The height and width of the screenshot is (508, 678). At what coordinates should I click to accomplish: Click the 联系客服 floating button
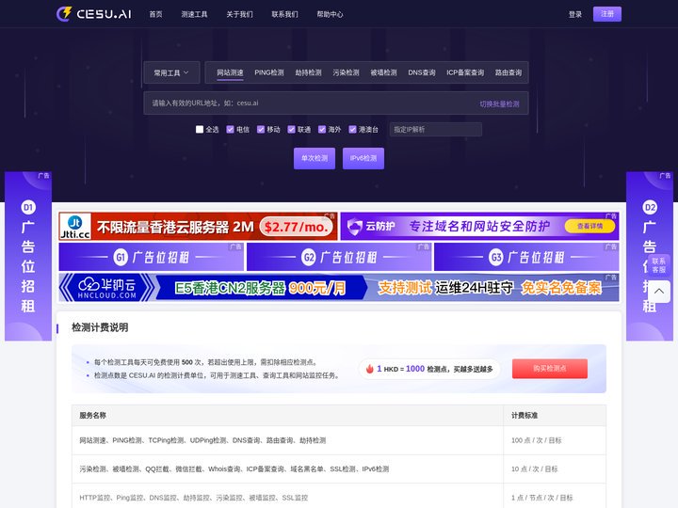pos(658,265)
